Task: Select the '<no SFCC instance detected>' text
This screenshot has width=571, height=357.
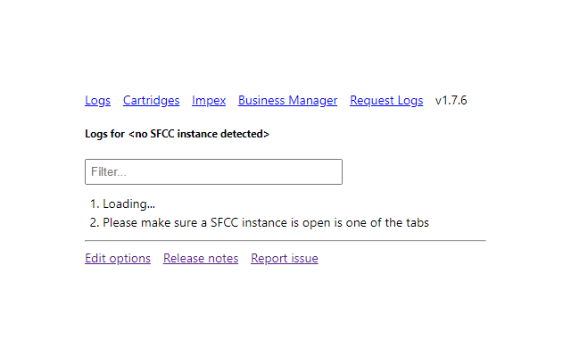Action: click(198, 135)
